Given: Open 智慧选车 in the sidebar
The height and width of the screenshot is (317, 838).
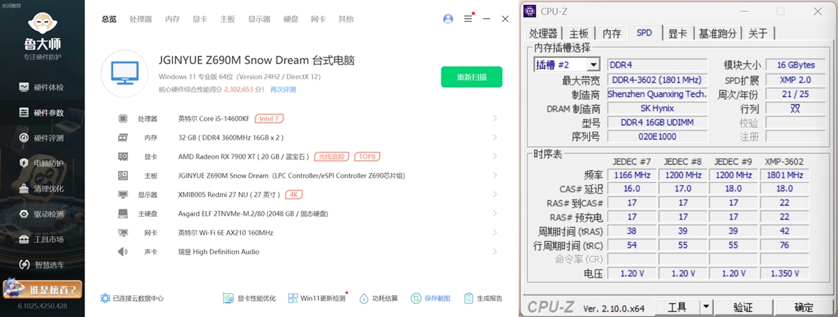Looking at the screenshot, I should point(42,265).
